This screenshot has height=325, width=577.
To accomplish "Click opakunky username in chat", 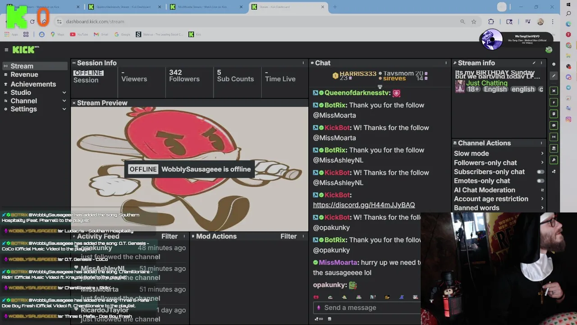I will 329,285.
